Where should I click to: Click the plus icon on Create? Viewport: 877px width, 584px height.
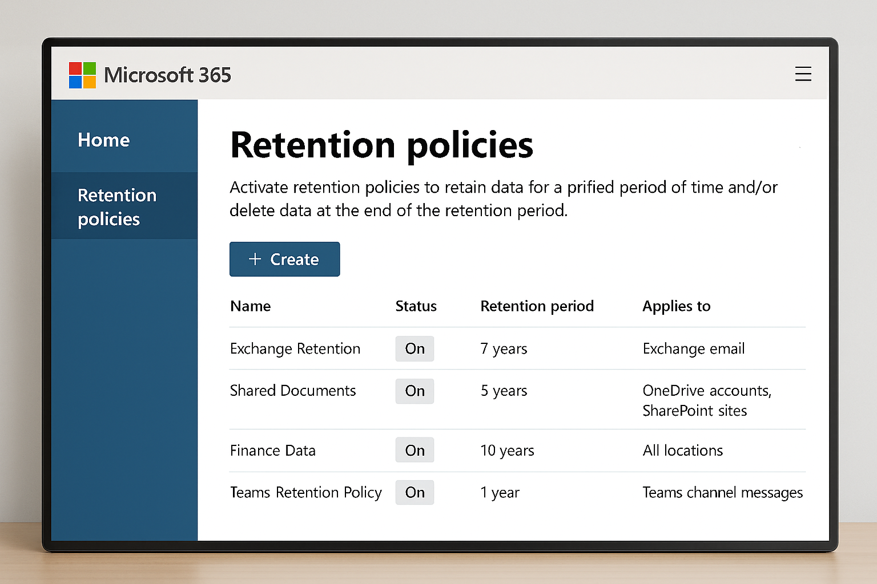tap(255, 259)
